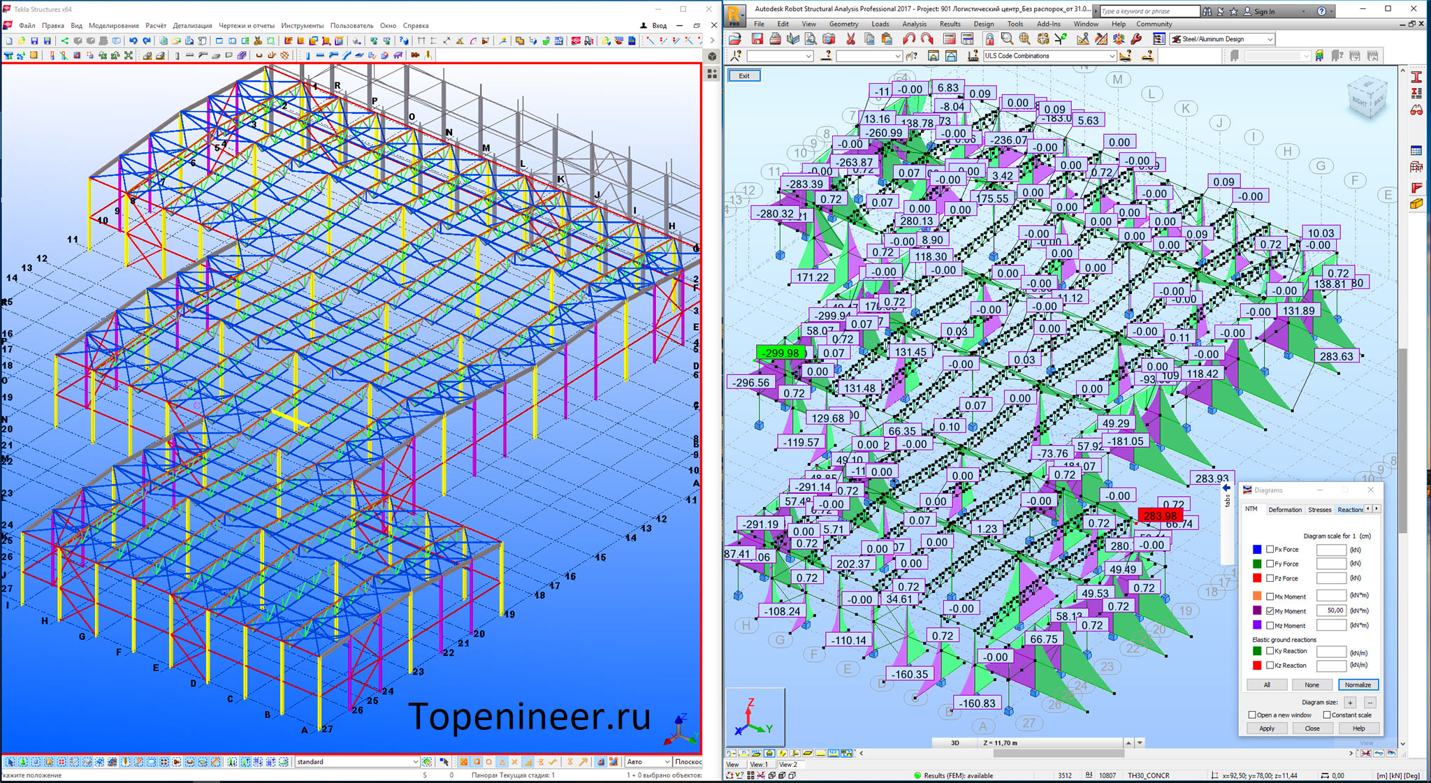Click the Apply button in Diagrams dialog
Image resolution: width=1431 pixels, height=783 pixels.
pos(1267,729)
